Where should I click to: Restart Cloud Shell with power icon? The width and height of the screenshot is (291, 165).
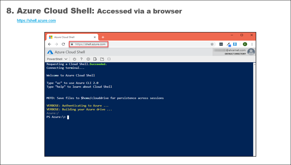click(74, 59)
